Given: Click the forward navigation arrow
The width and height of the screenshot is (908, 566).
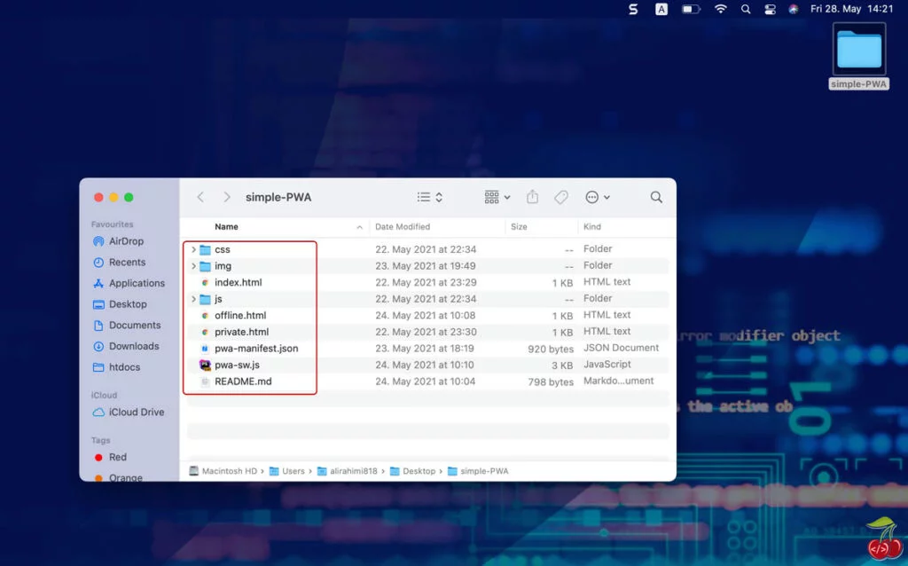Looking at the screenshot, I should tap(227, 197).
